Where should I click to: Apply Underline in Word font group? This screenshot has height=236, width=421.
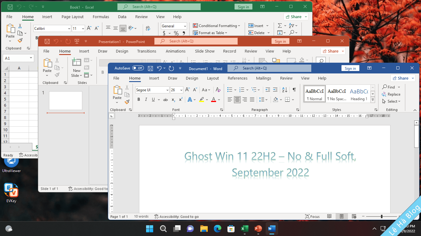[153, 100]
